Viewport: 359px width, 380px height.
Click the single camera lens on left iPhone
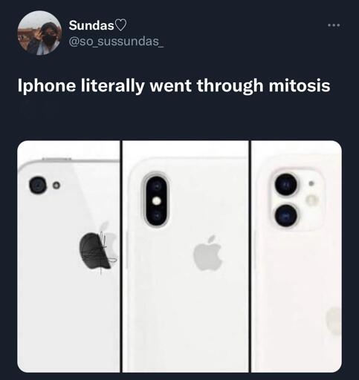(x=38, y=185)
